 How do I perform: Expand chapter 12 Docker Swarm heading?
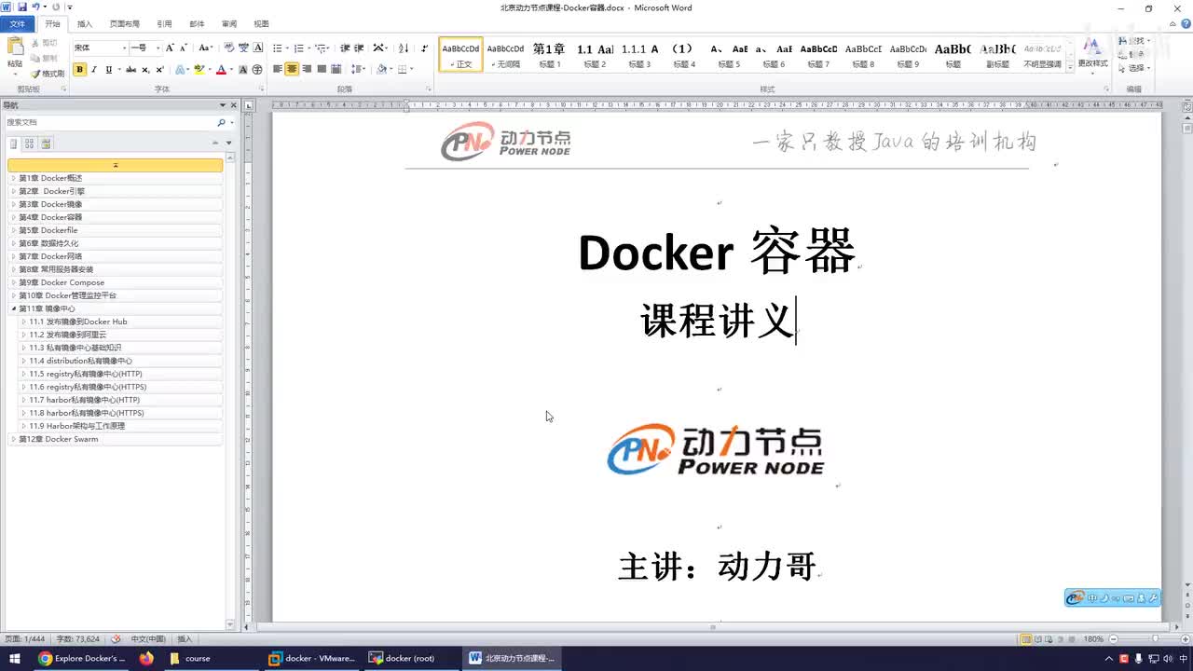coord(13,439)
